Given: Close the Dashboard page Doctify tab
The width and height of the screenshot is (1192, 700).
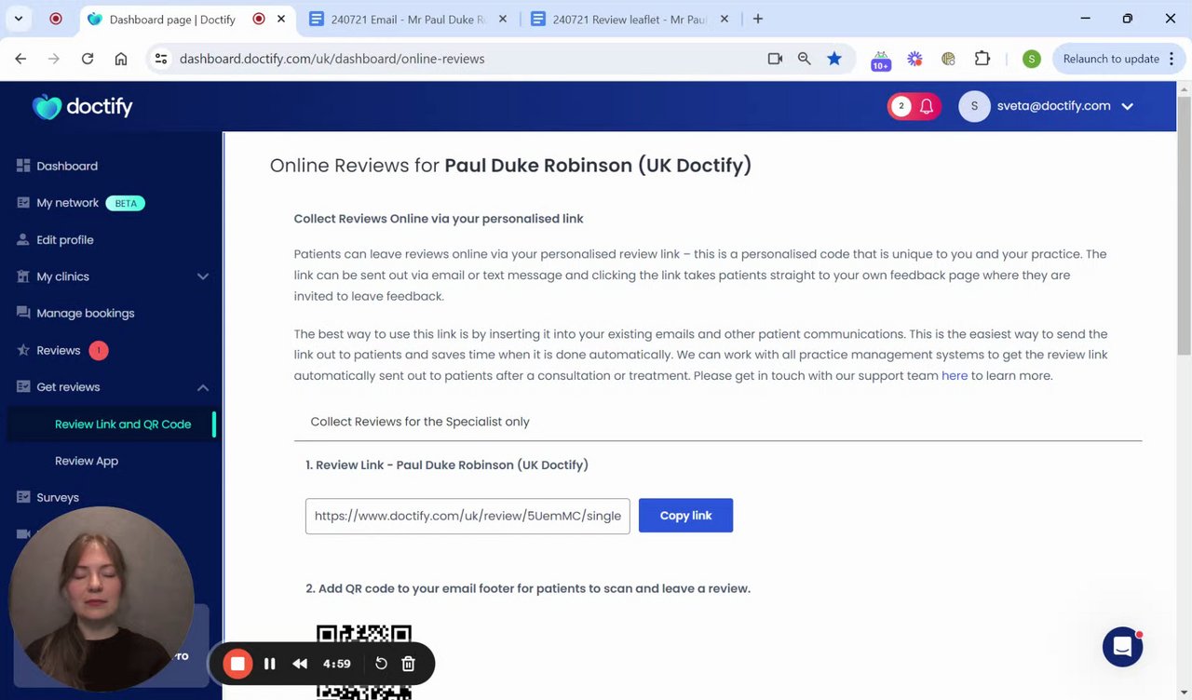Looking at the screenshot, I should point(281,19).
